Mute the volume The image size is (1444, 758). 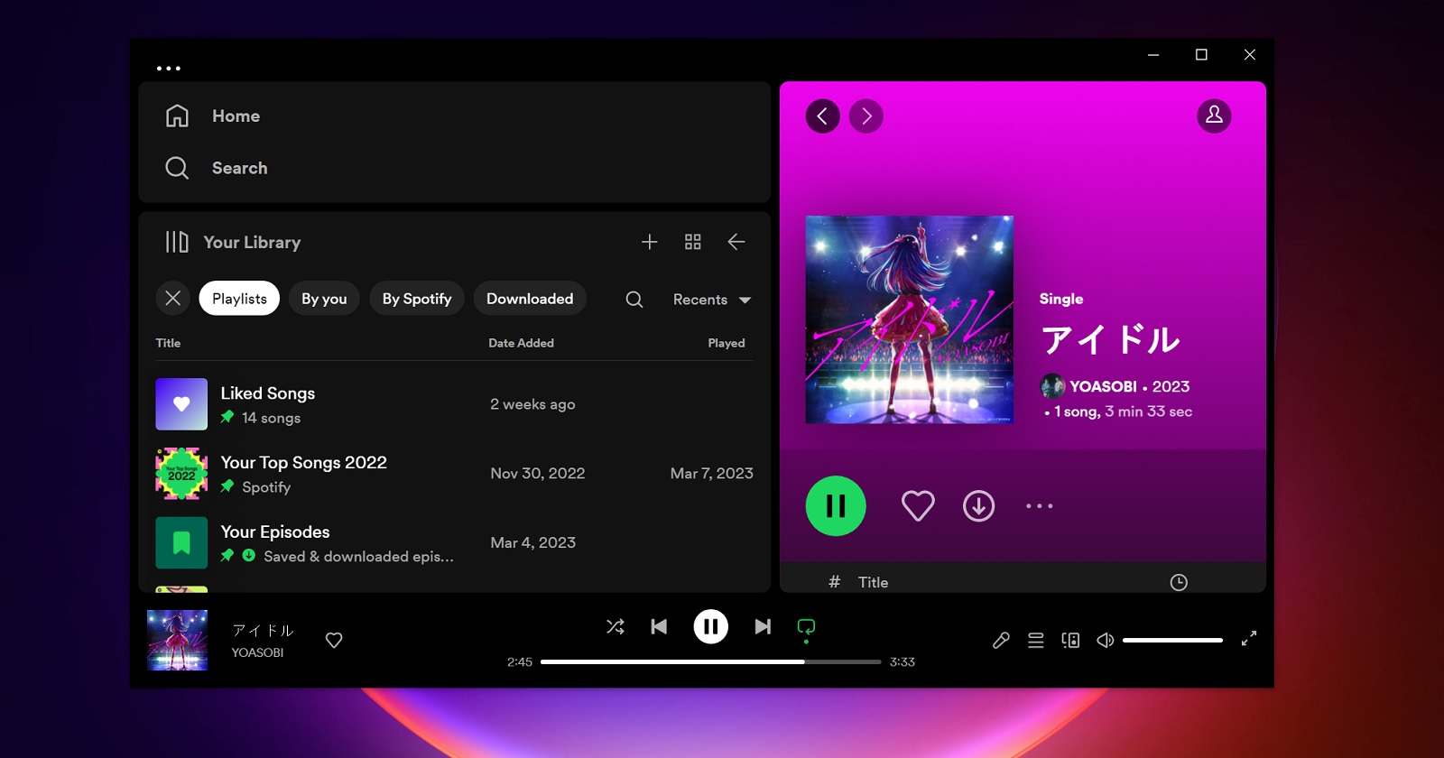tap(1105, 640)
